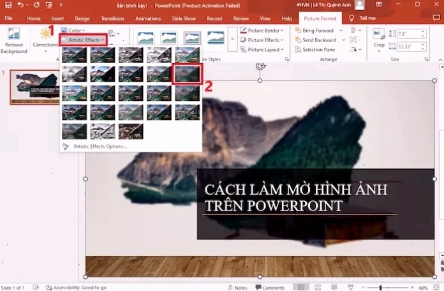Click the rotation handle above picture
Viewport: 444px width, 291px height.
point(260,66)
